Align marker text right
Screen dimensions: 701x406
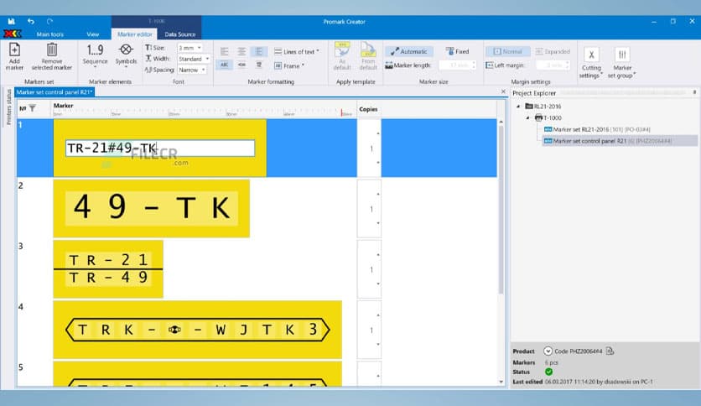coord(259,51)
